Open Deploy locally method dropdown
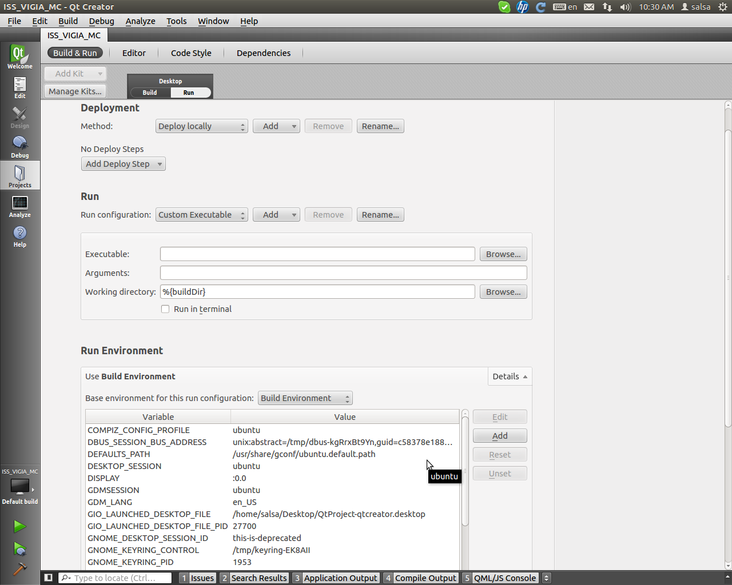The height and width of the screenshot is (585, 732). tap(201, 126)
